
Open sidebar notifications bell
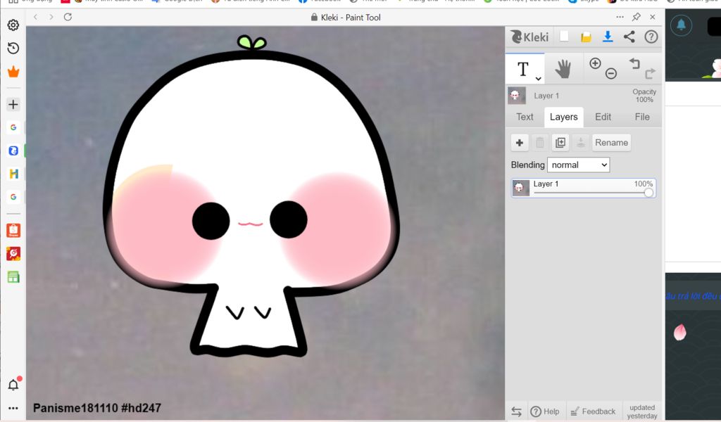[14, 384]
